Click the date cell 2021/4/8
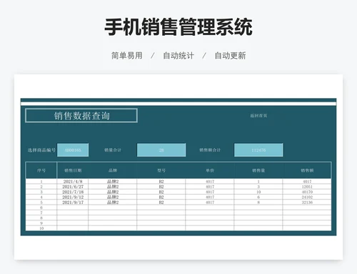This screenshot has width=357, height=274. (73, 182)
